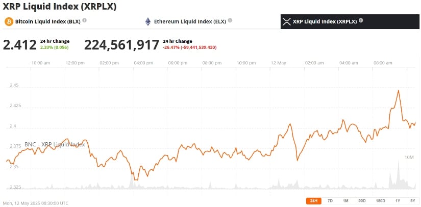Set chart range to 180D

(380, 201)
